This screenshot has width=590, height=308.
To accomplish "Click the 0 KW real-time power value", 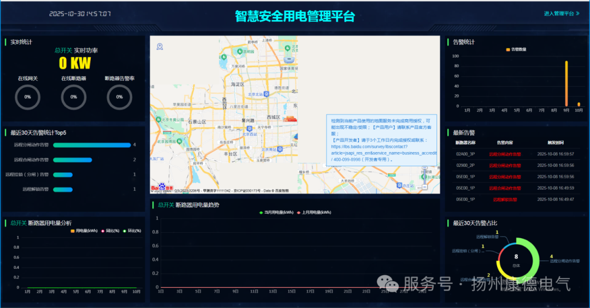I will pyautogui.click(x=74, y=63).
